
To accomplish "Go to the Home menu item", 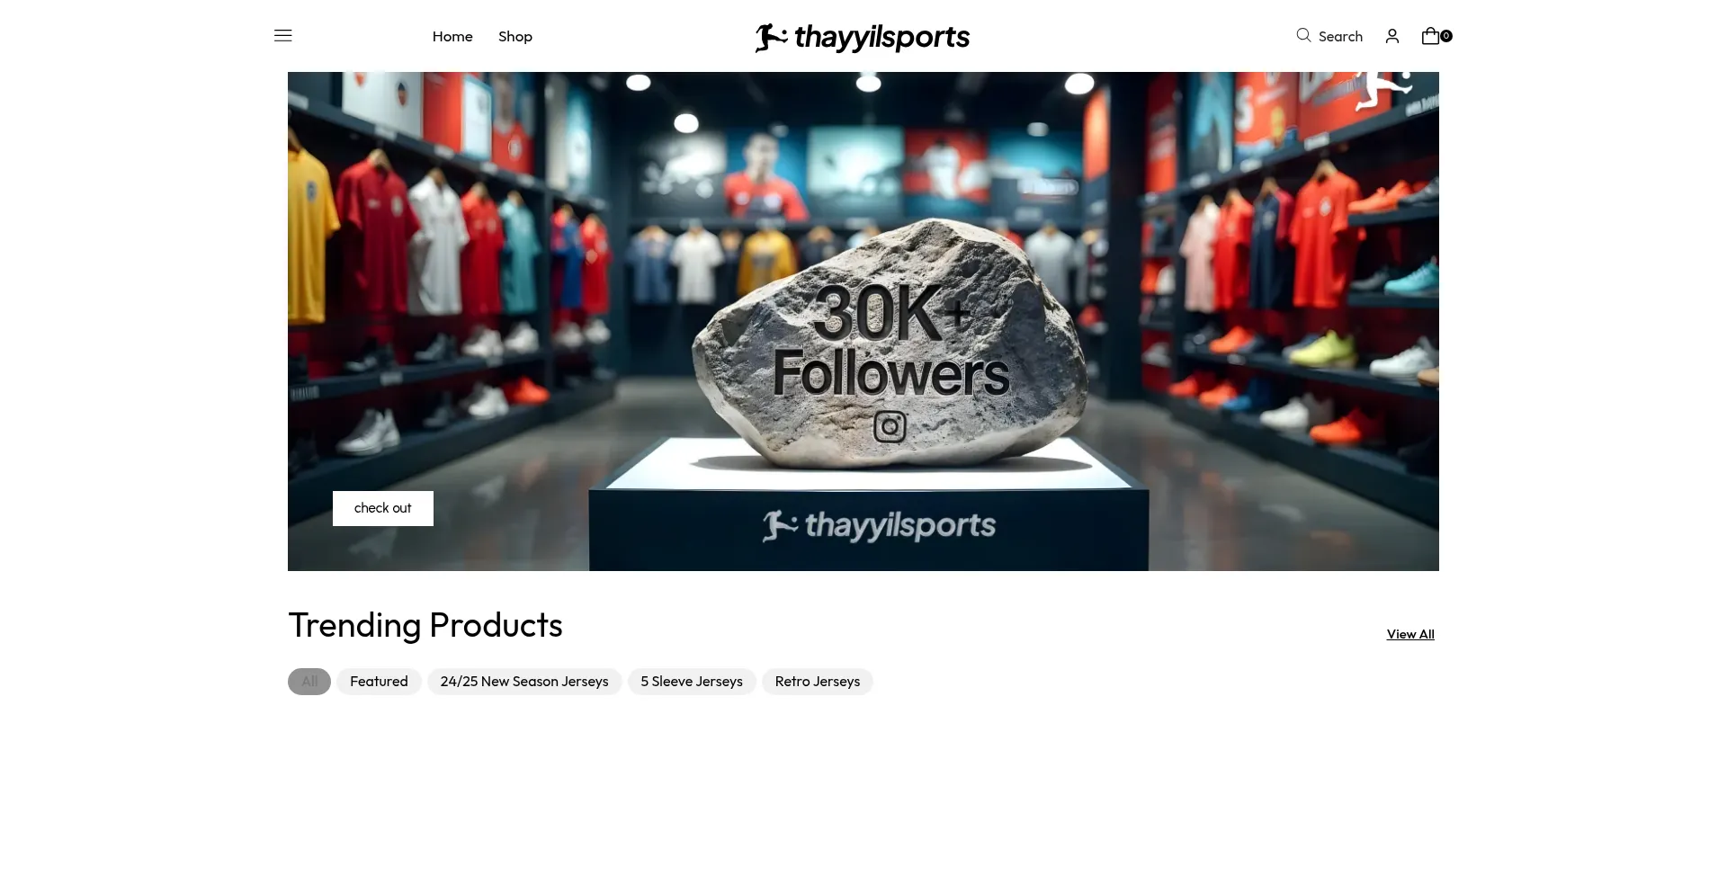I will point(452,36).
